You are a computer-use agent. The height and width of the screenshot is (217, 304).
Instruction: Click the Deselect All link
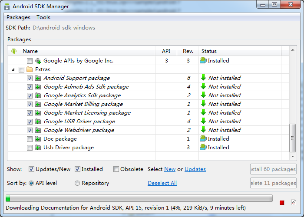pos(162,183)
